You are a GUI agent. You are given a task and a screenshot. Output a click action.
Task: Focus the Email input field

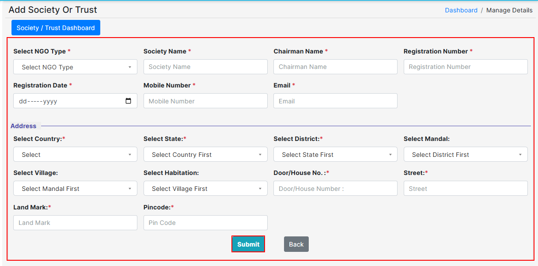[x=335, y=101]
